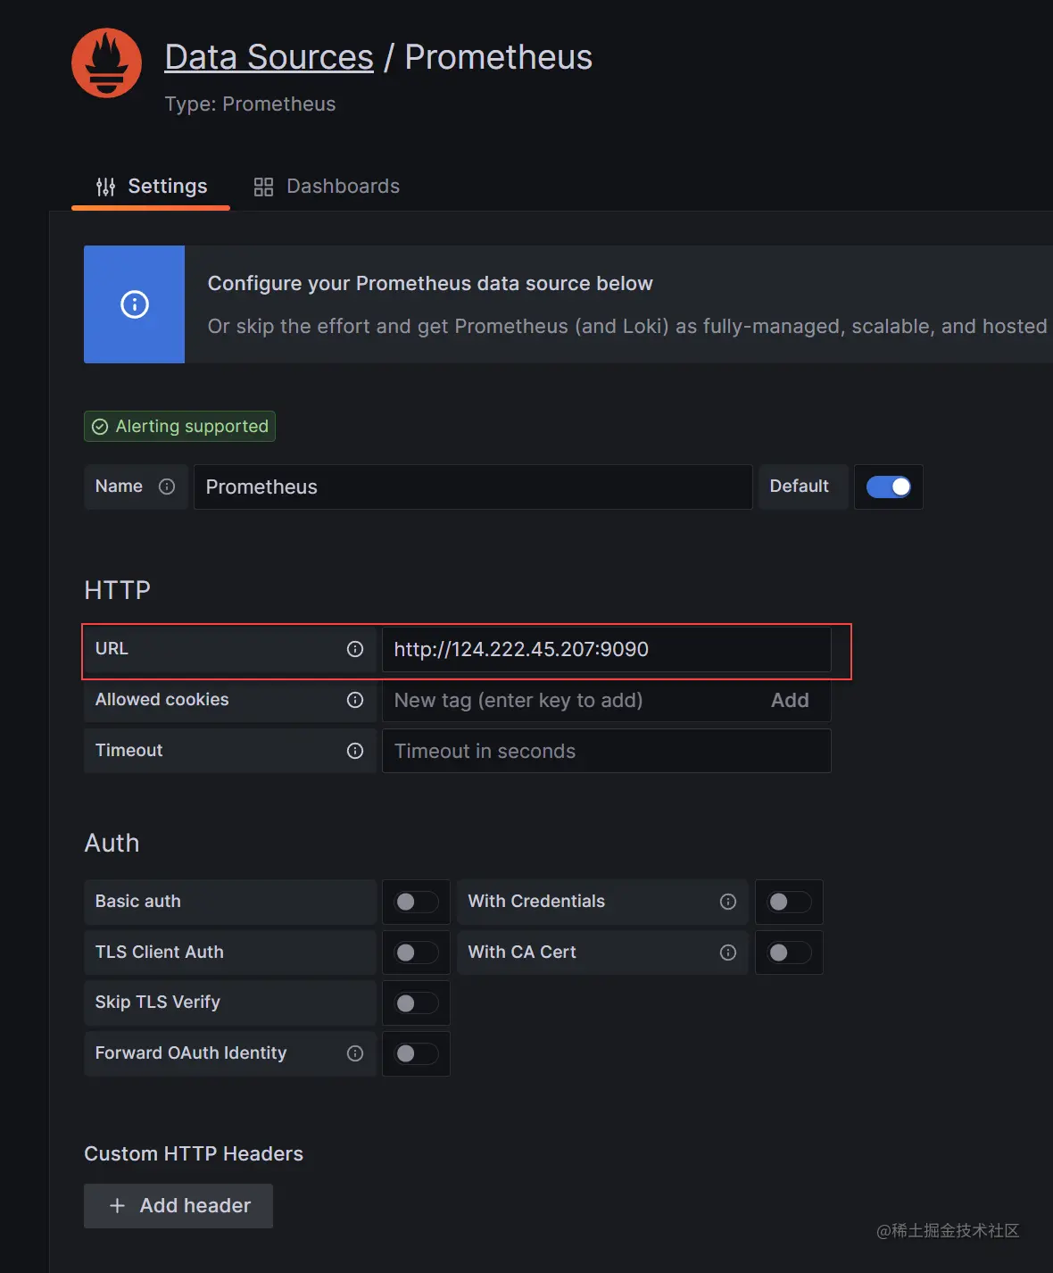Click the Basic auth label

(138, 902)
